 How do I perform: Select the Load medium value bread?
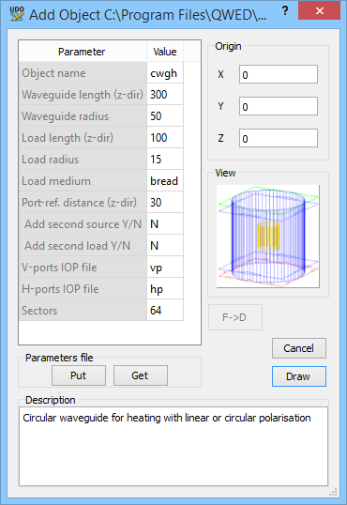click(165, 181)
